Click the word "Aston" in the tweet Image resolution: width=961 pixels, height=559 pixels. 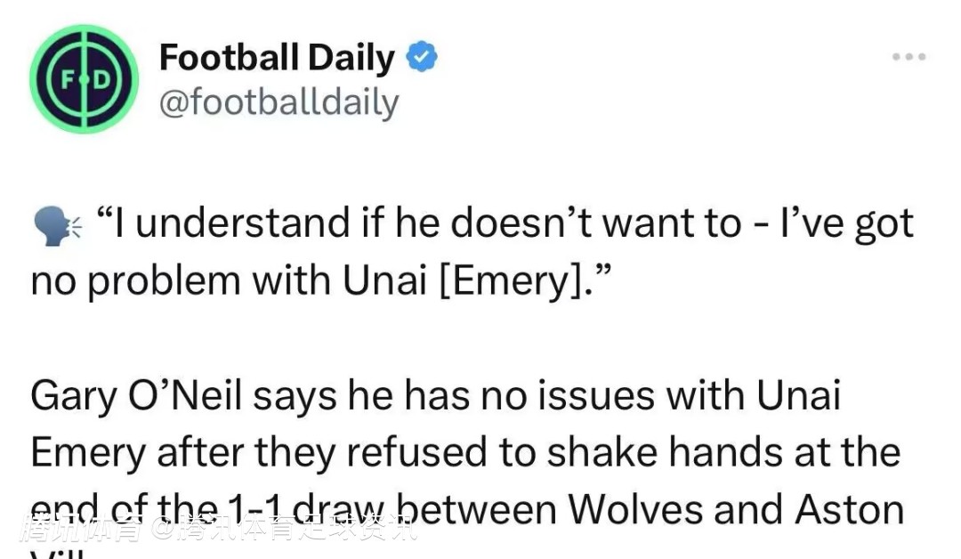click(849, 510)
